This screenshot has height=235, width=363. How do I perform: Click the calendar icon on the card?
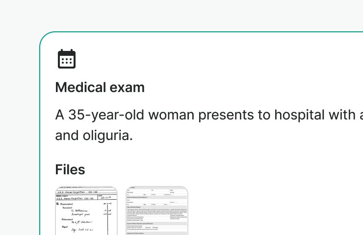click(x=66, y=59)
